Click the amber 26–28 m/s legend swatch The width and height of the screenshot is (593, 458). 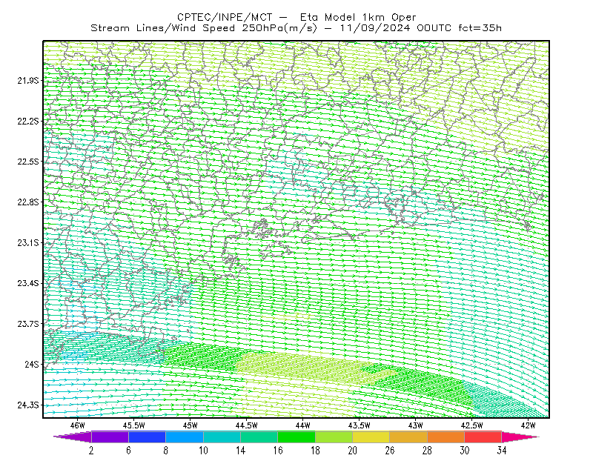(x=408, y=437)
